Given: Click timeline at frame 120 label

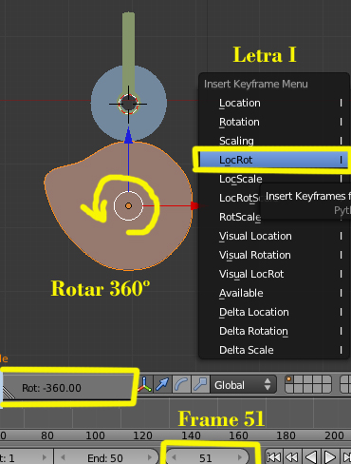Looking at the screenshot, I should (143, 435).
